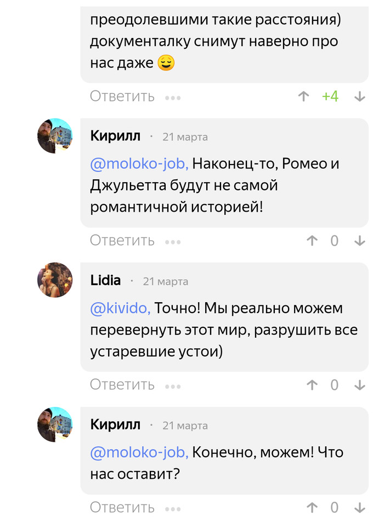Screen dimensions: 384x522
Task: Downvote Кирилл's Ромео и Джульетта comment
Action: point(360,241)
